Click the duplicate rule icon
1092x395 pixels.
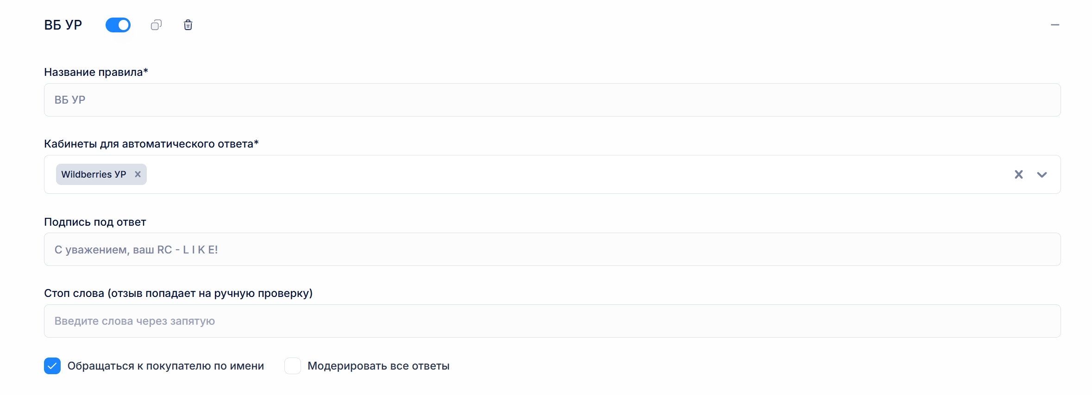coord(157,25)
